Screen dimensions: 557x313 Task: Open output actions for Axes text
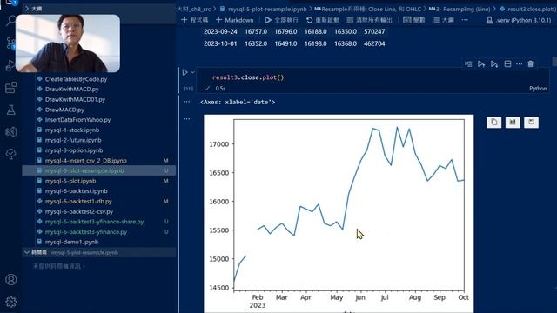pyautogui.click(x=186, y=102)
